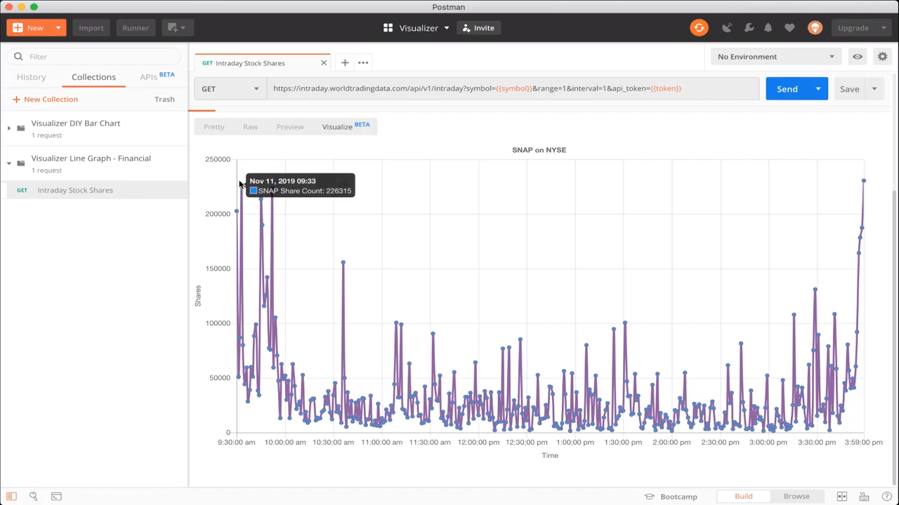Screen dimensions: 899x505
Task: Open the wrench settings icon
Action: pyautogui.click(x=749, y=28)
